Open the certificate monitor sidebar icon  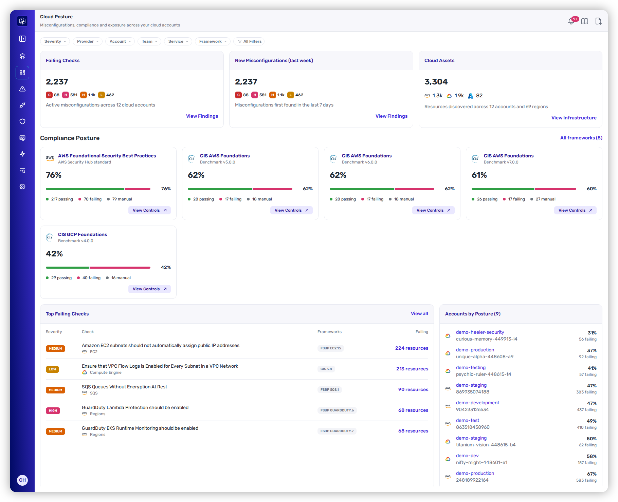tap(22, 138)
